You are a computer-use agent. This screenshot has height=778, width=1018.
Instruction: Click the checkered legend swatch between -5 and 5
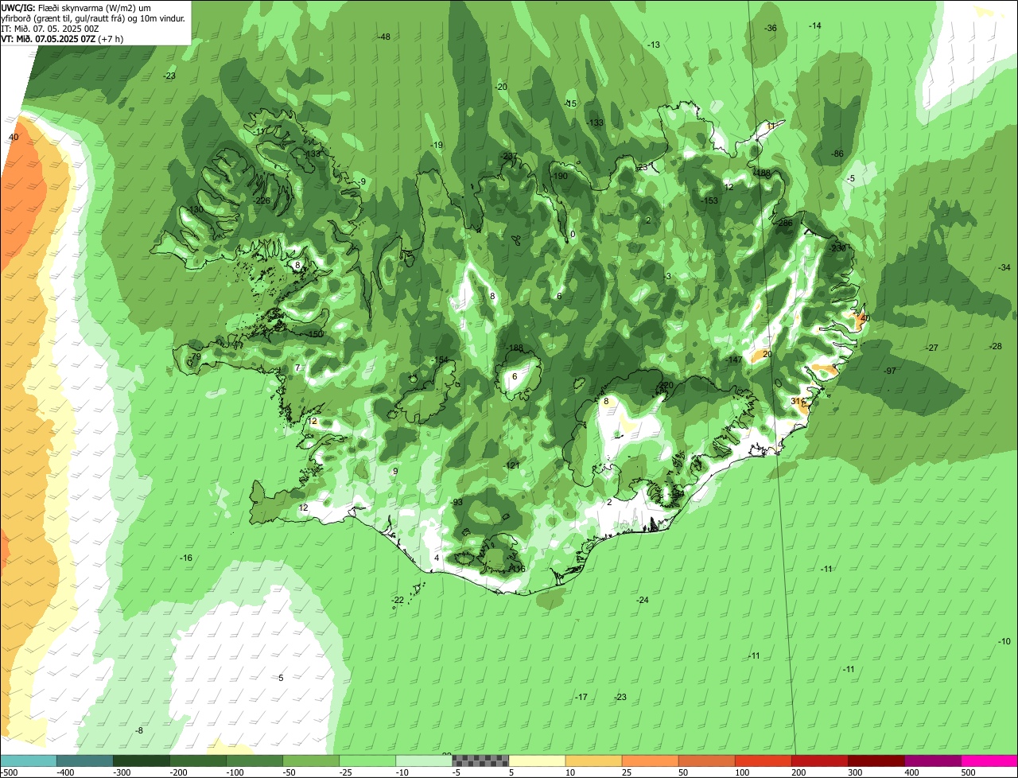coord(480,761)
